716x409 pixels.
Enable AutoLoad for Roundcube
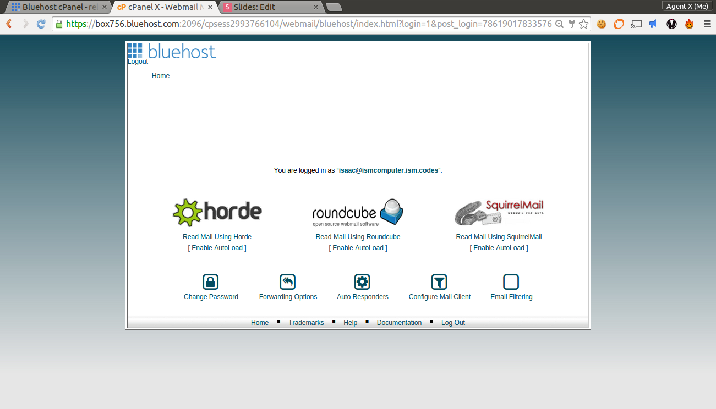(x=358, y=248)
